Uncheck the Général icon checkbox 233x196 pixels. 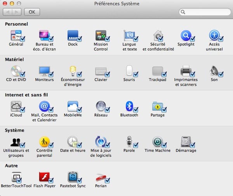[23, 38]
